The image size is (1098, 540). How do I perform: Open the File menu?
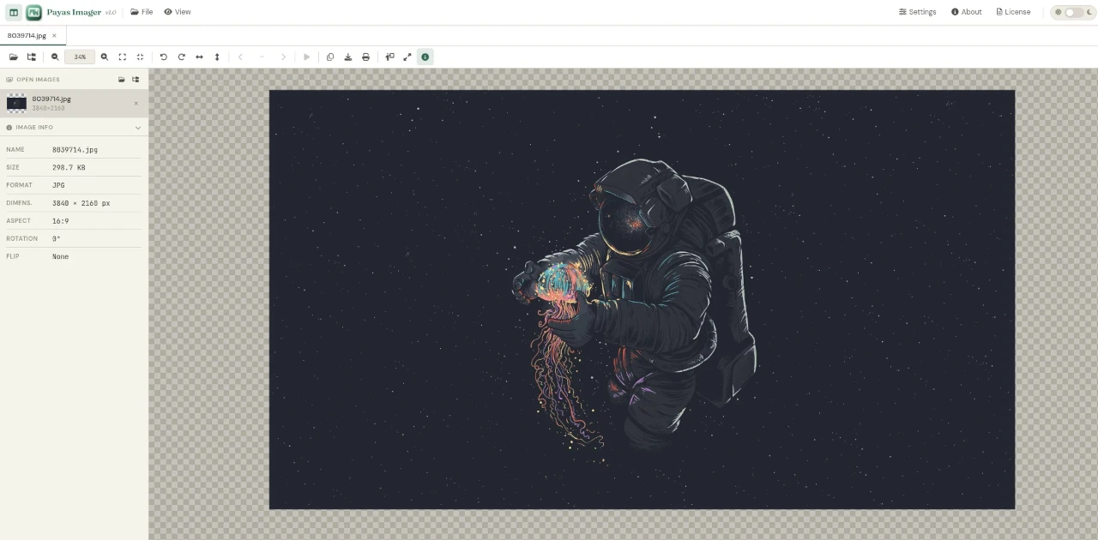tap(142, 12)
